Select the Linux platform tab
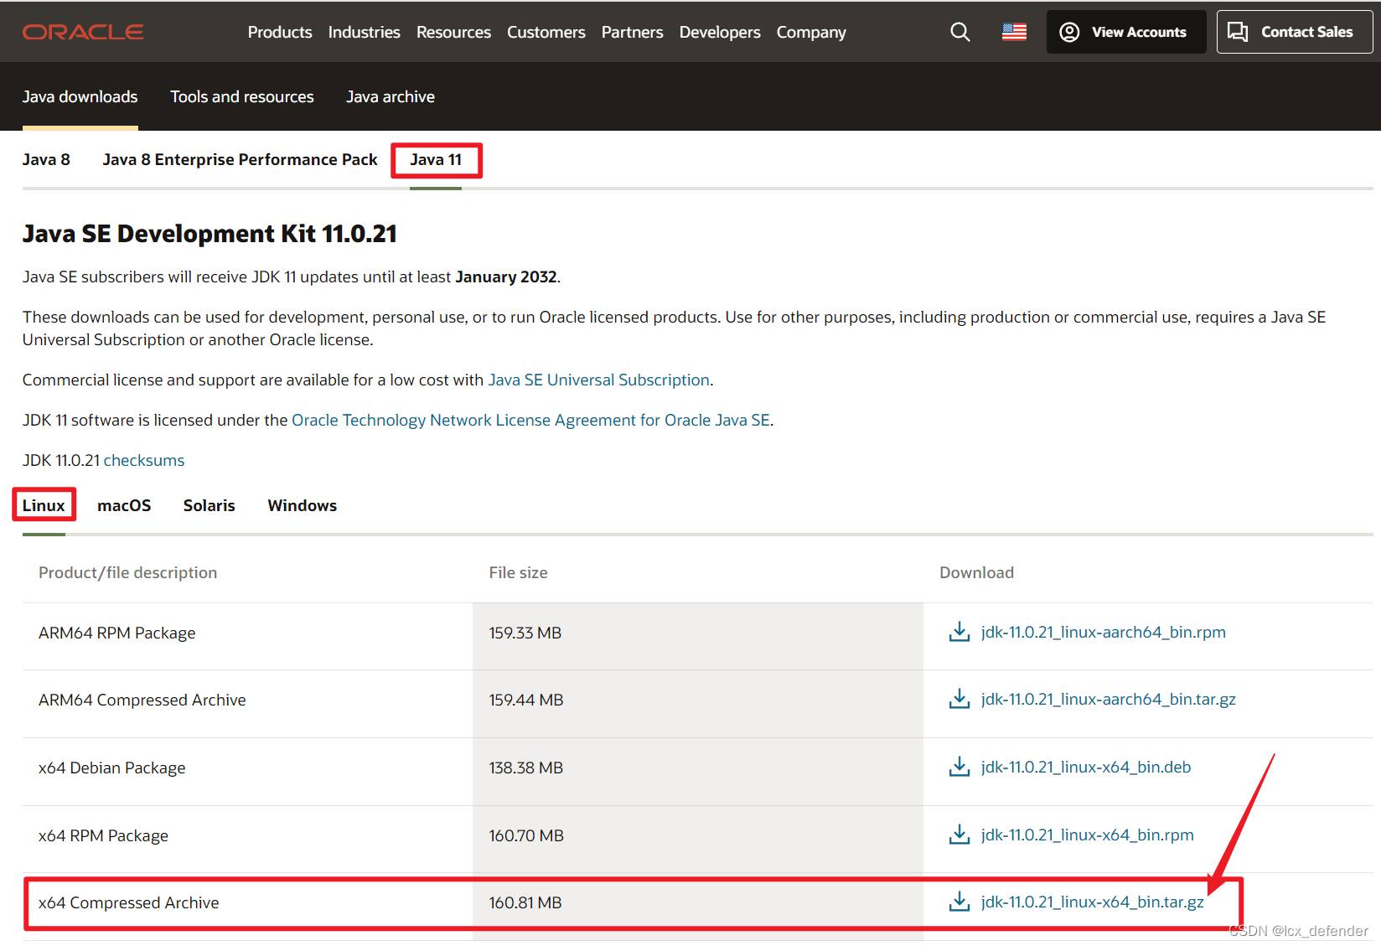Viewport: 1381px width, 946px height. (x=44, y=505)
